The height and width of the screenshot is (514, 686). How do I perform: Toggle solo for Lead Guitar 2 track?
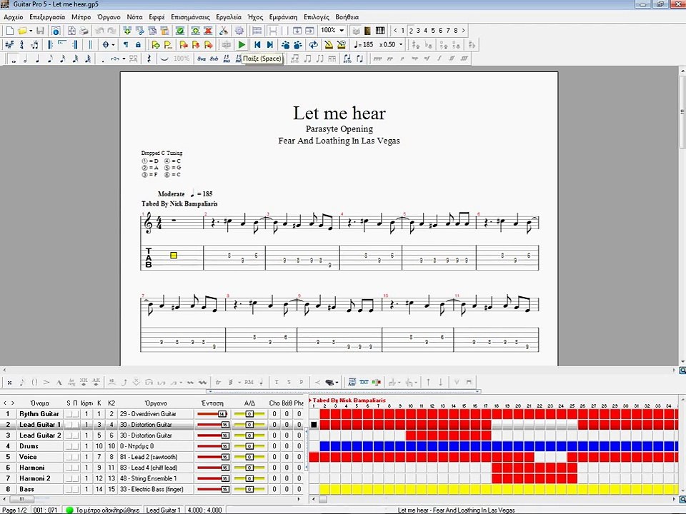pos(69,435)
